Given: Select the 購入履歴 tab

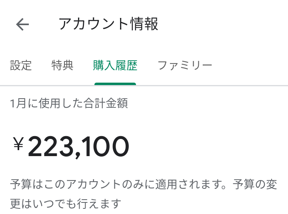Looking at the screenshot, I should [x=115, y=65].
